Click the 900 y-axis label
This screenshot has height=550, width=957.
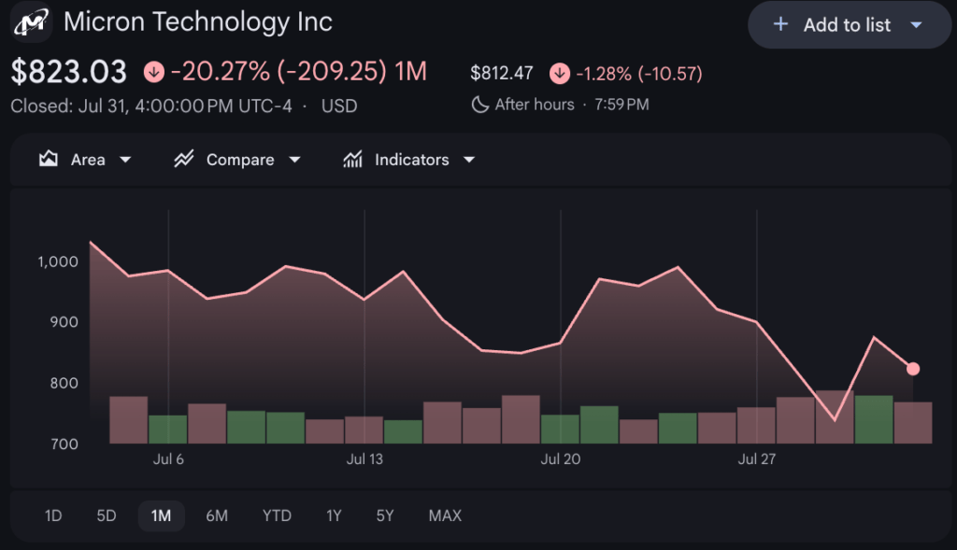64,322
